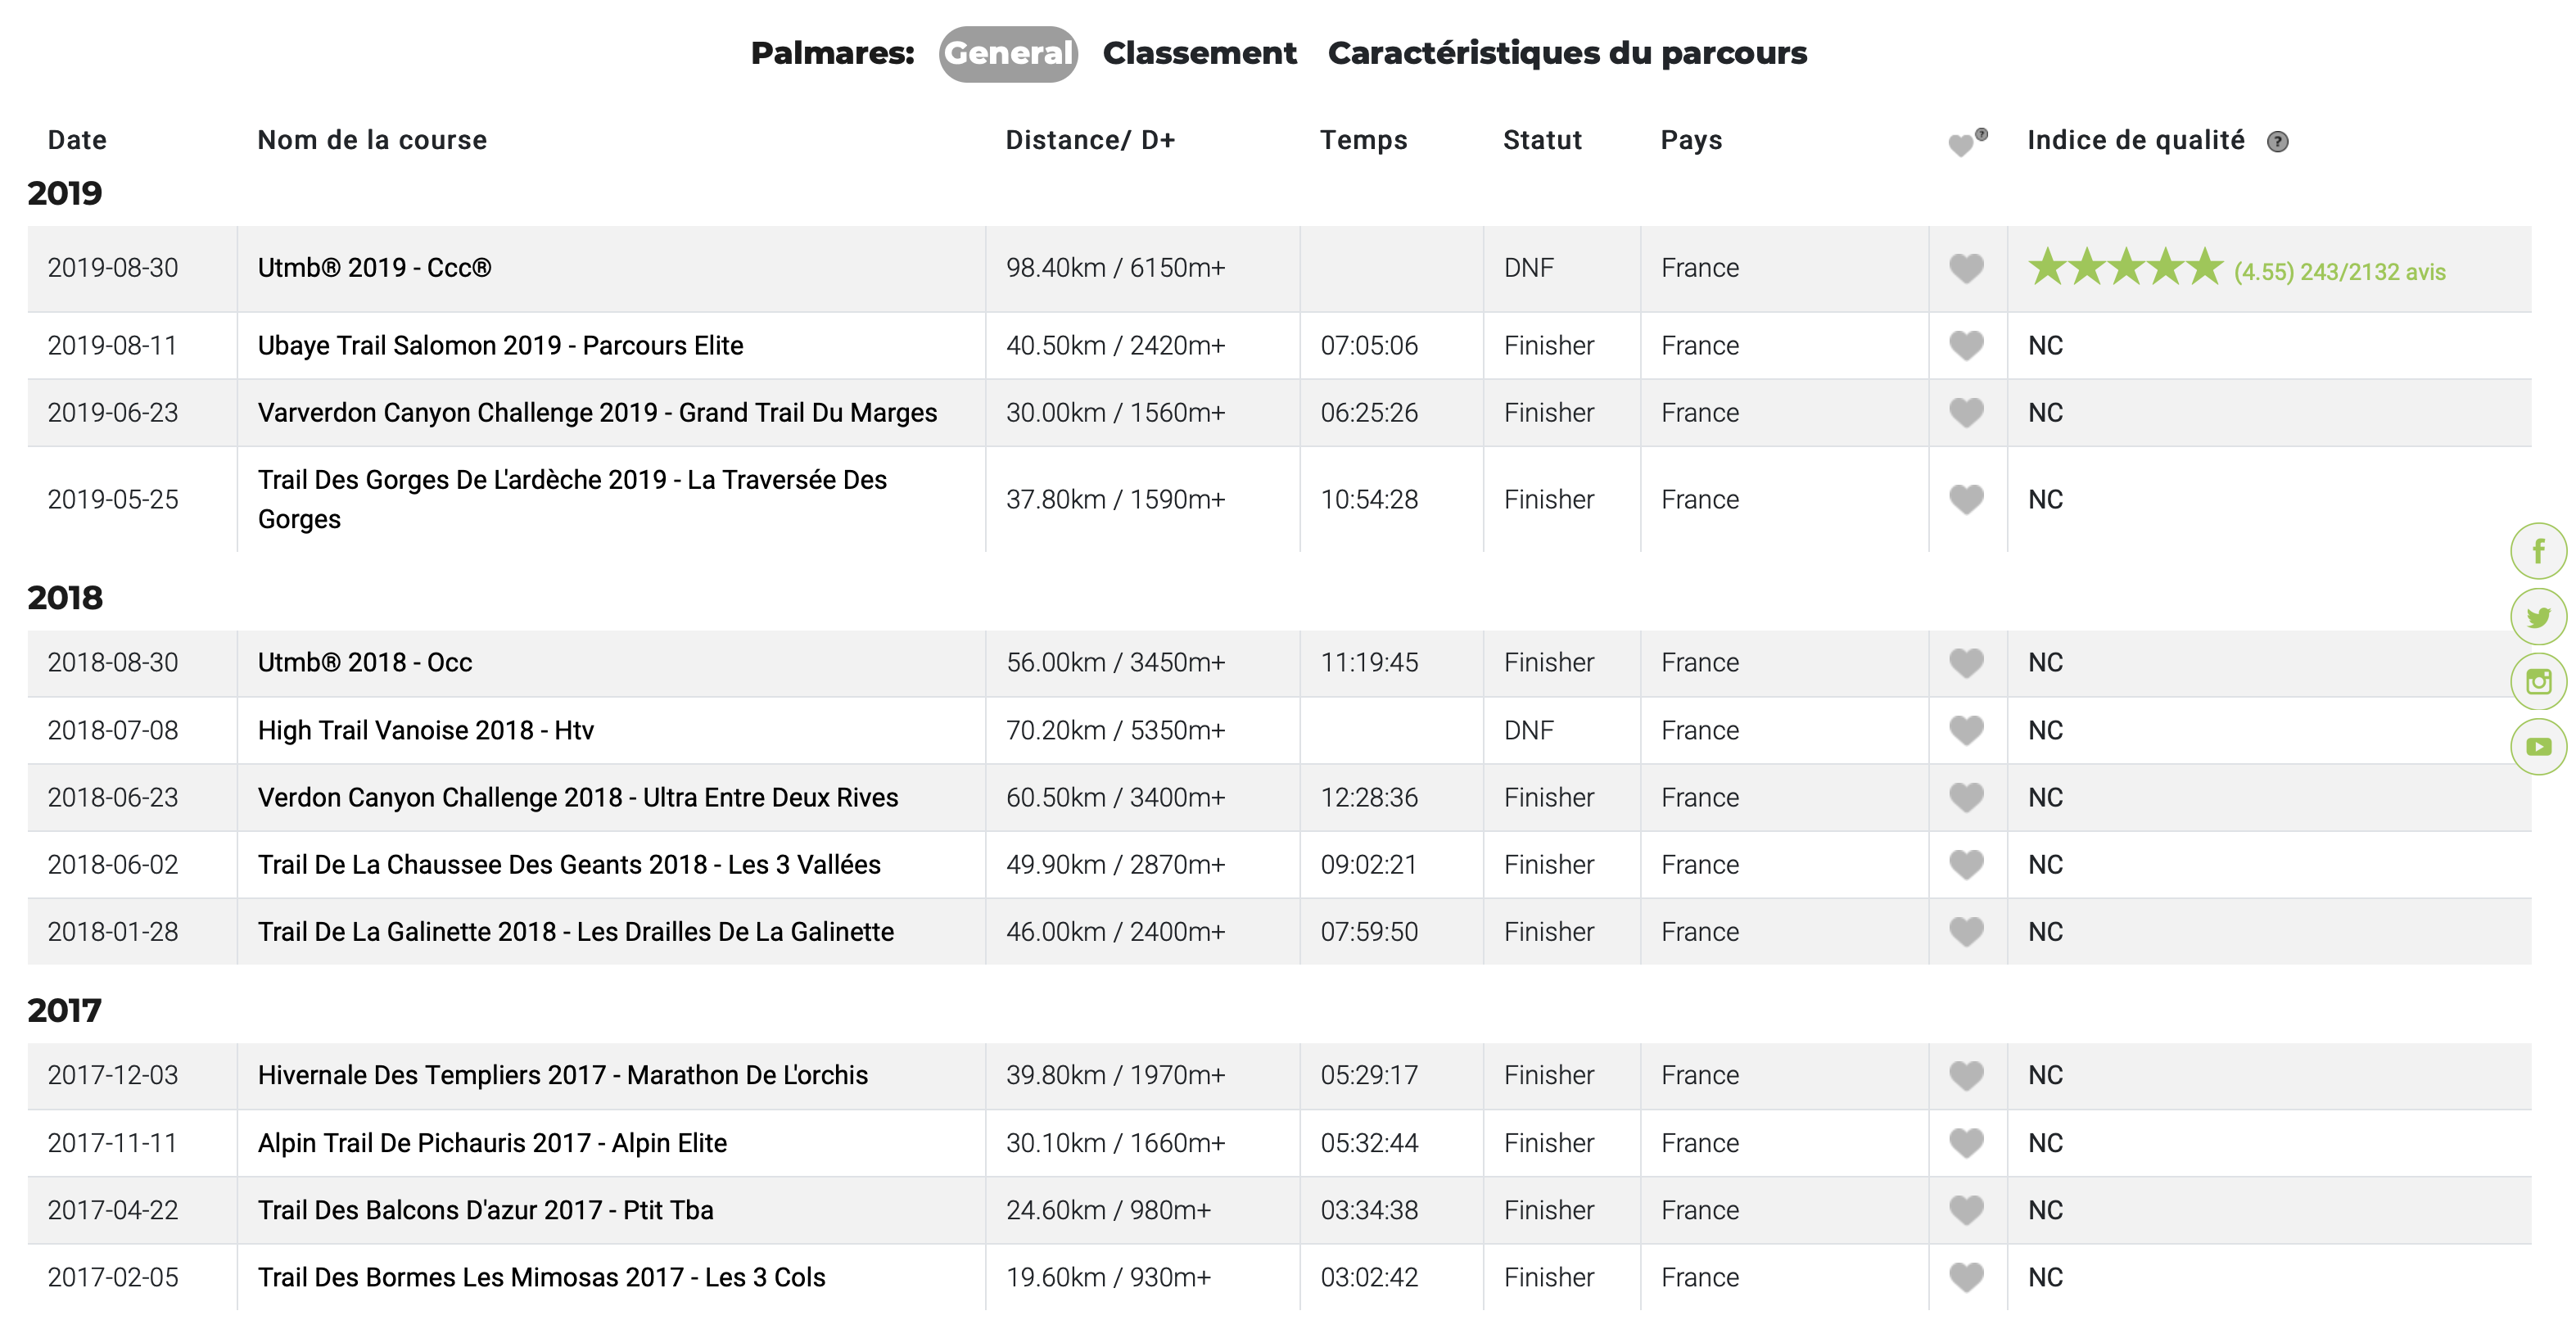Viewport: 2576px width, 1338px height.
Task: Switch to Caractéristiques du parcours tab
Action: 1567,53
